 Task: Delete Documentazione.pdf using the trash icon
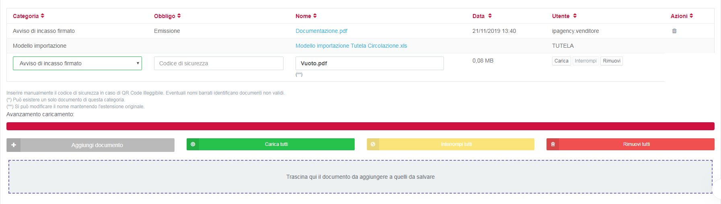tap(674, 31)
